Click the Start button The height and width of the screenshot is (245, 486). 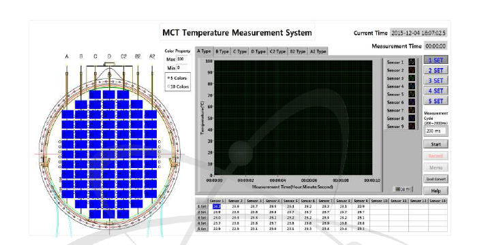[436, 144]
